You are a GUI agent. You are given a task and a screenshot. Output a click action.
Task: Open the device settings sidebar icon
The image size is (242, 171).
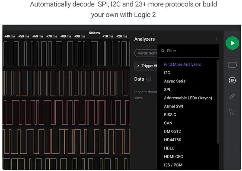[232, 65]
